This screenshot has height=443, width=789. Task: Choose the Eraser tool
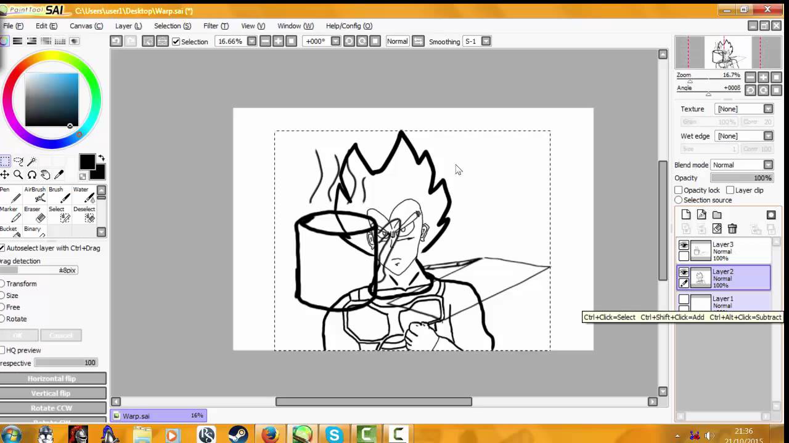(x=35, y=214)
